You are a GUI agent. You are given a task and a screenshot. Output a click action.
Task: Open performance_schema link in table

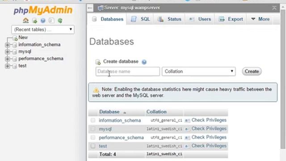[121, 137]
